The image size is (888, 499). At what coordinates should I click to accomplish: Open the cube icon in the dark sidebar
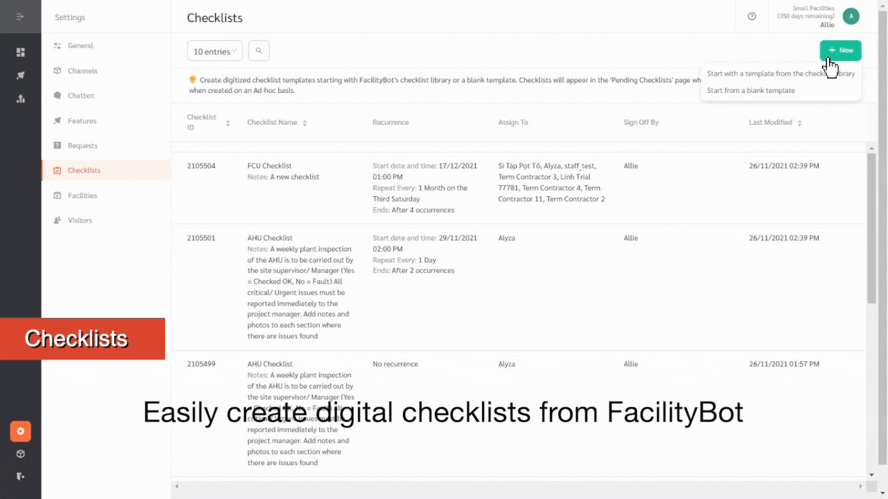(x=21, y=454)
